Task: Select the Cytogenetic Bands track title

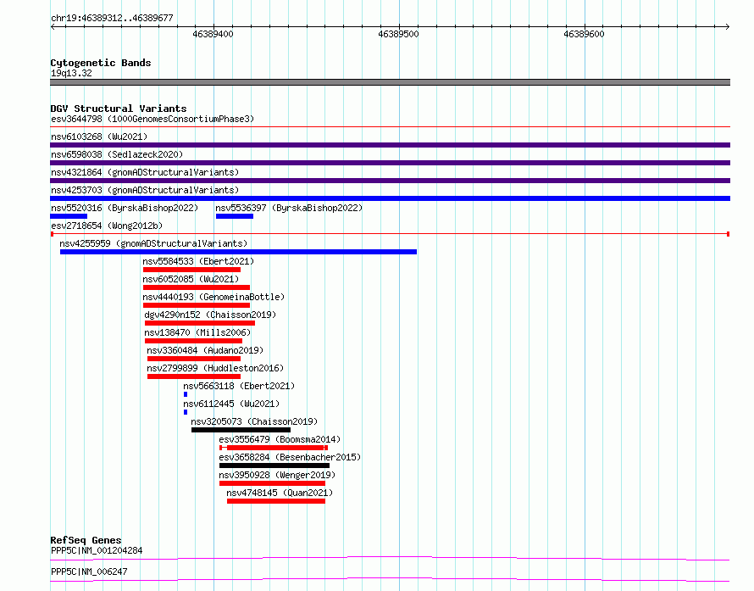Action: 101,63
